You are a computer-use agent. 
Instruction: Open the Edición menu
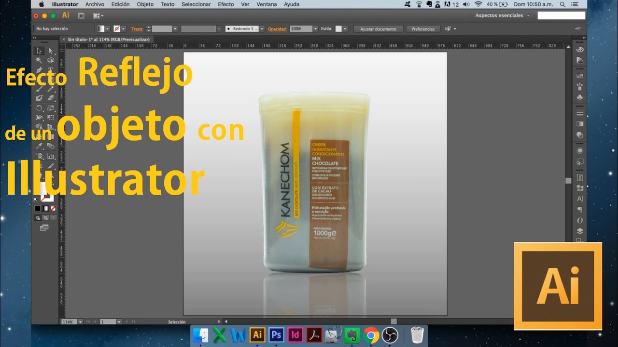120,4
